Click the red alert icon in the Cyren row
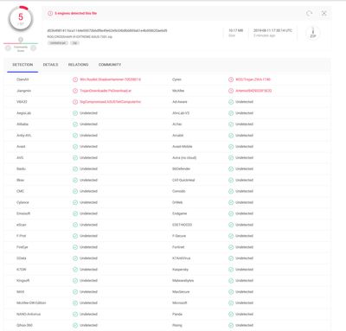Screen dimensions: 346x331 click(x=231, y=80)
